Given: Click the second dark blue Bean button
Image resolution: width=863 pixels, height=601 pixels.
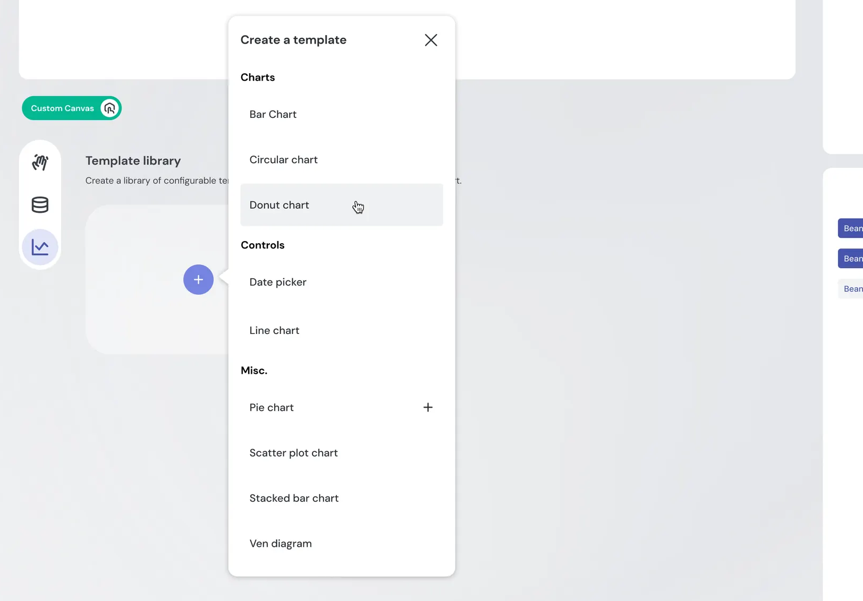Looking at the screenshot, I should (851, 259).
